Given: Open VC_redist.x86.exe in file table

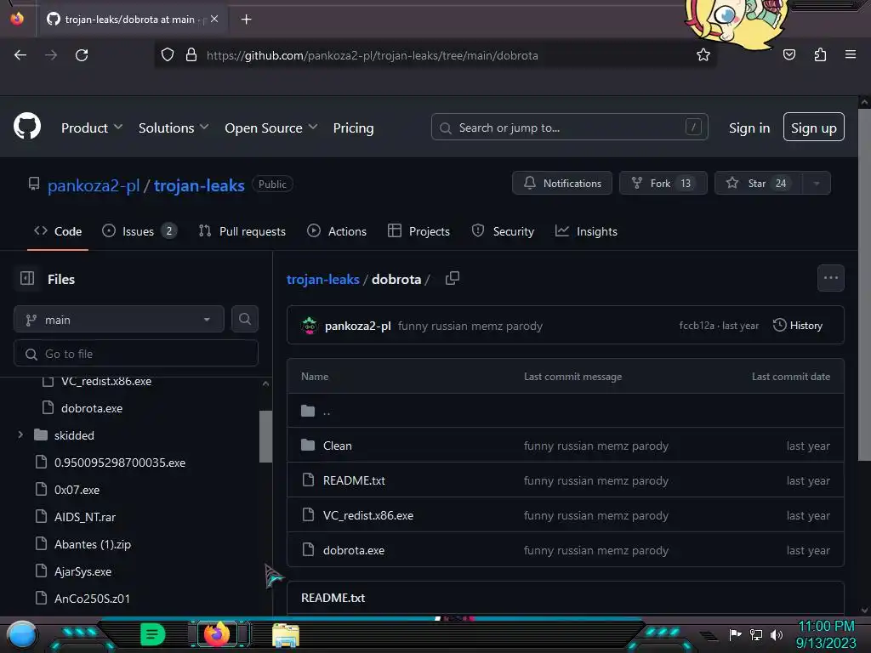Looking at the screenshot, I should coord(368,515).
